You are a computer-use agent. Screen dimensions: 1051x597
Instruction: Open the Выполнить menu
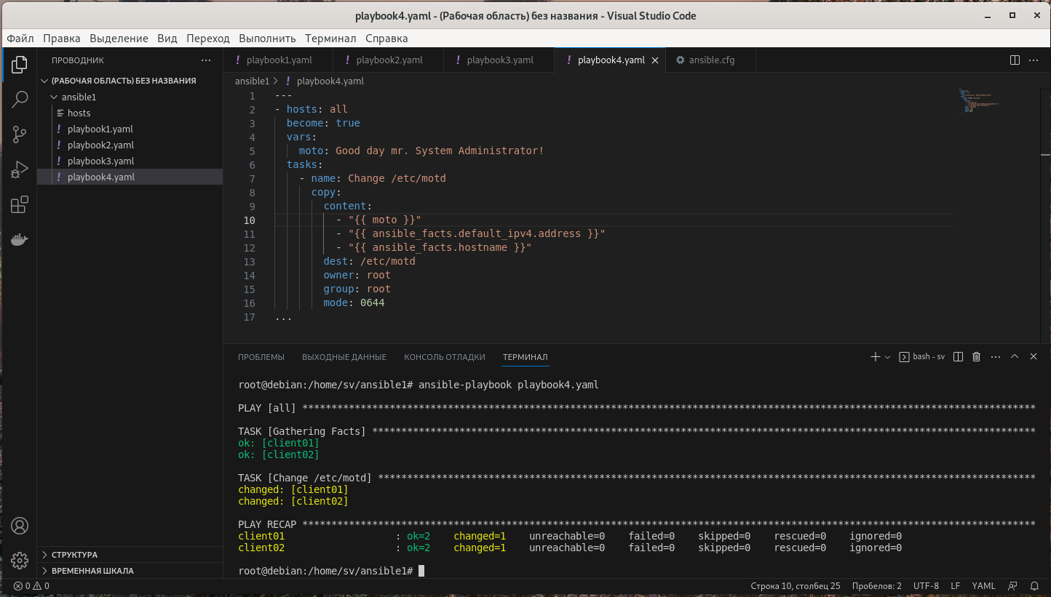pos(267,39)
